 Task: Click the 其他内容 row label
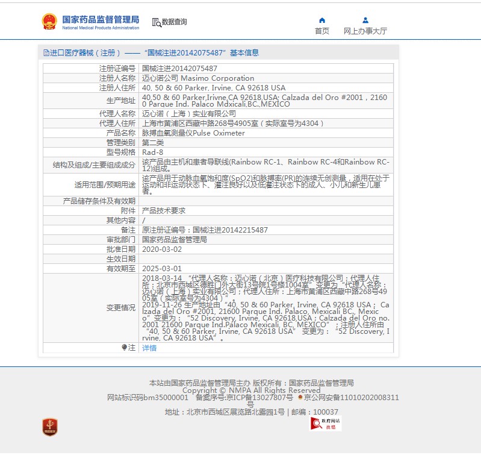pyautogui.click(x=121, y=221)
